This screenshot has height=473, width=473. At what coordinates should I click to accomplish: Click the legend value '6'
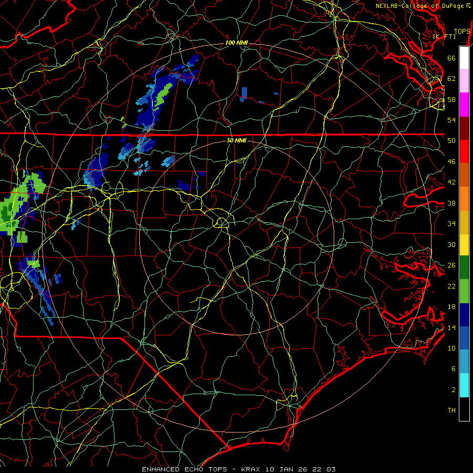click(x=454, y=369)
